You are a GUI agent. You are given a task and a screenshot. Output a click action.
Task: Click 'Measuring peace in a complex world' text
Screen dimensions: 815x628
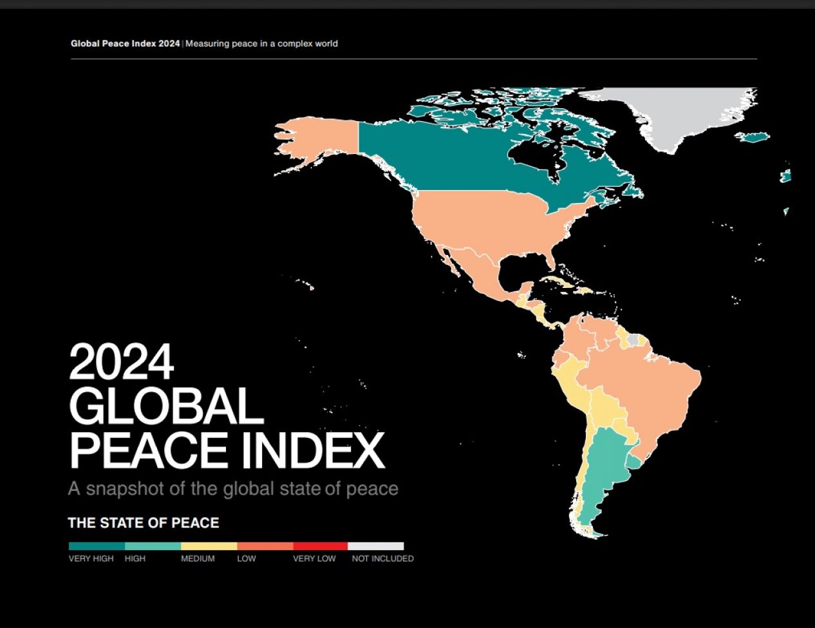coord(261,44)
